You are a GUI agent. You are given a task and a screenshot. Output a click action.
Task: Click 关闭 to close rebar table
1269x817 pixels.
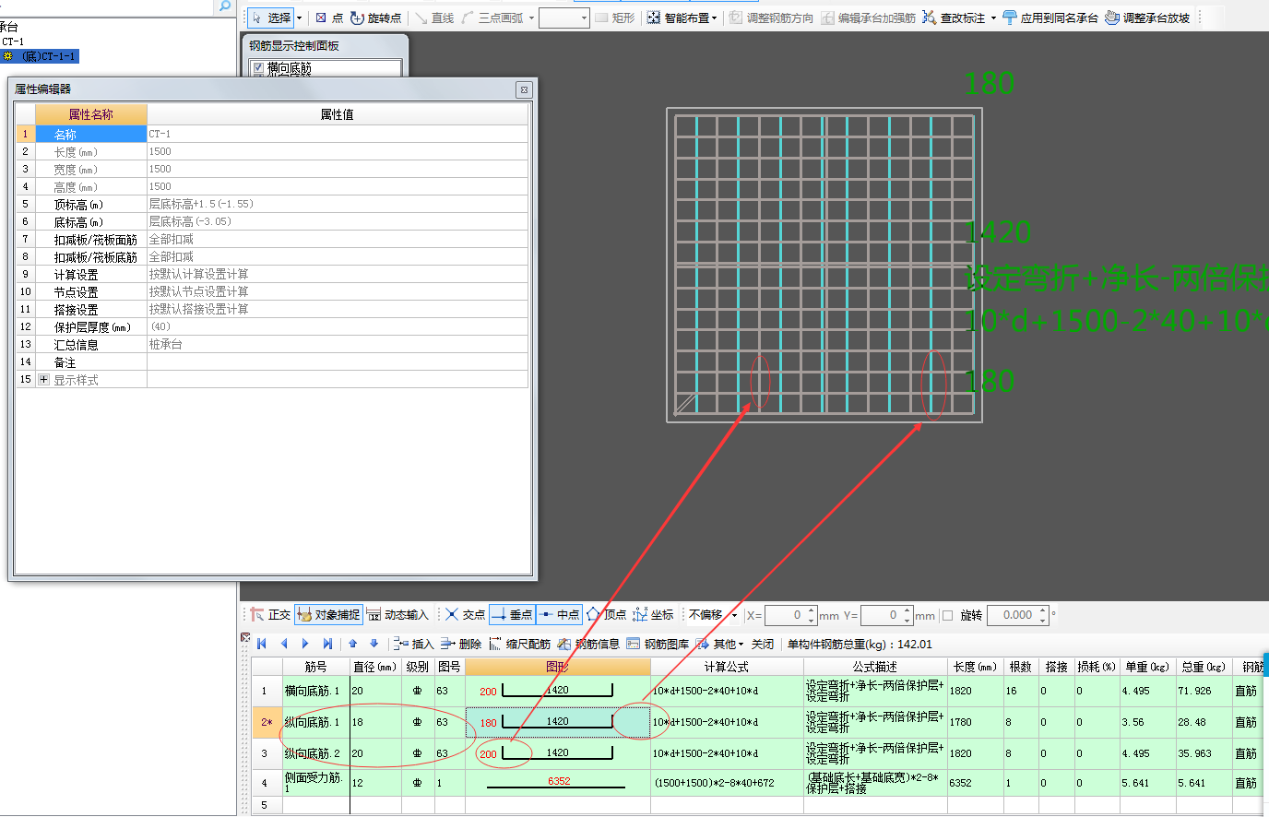tap(763, 644)
